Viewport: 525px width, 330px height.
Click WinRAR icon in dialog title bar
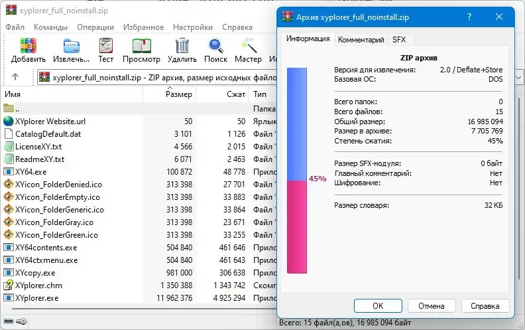[x=288, y=17]
